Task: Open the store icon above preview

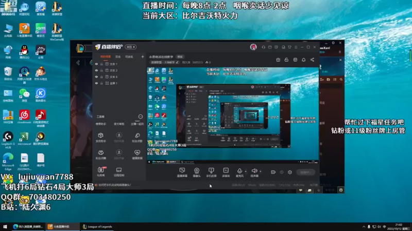Action: [295, 60]
